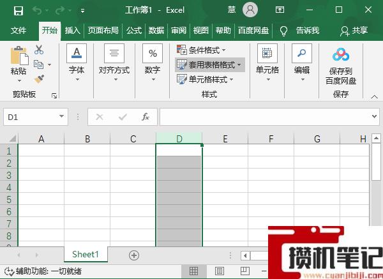Select column A header
This screenshot has width=383, height=279.
tap(41, 139)
